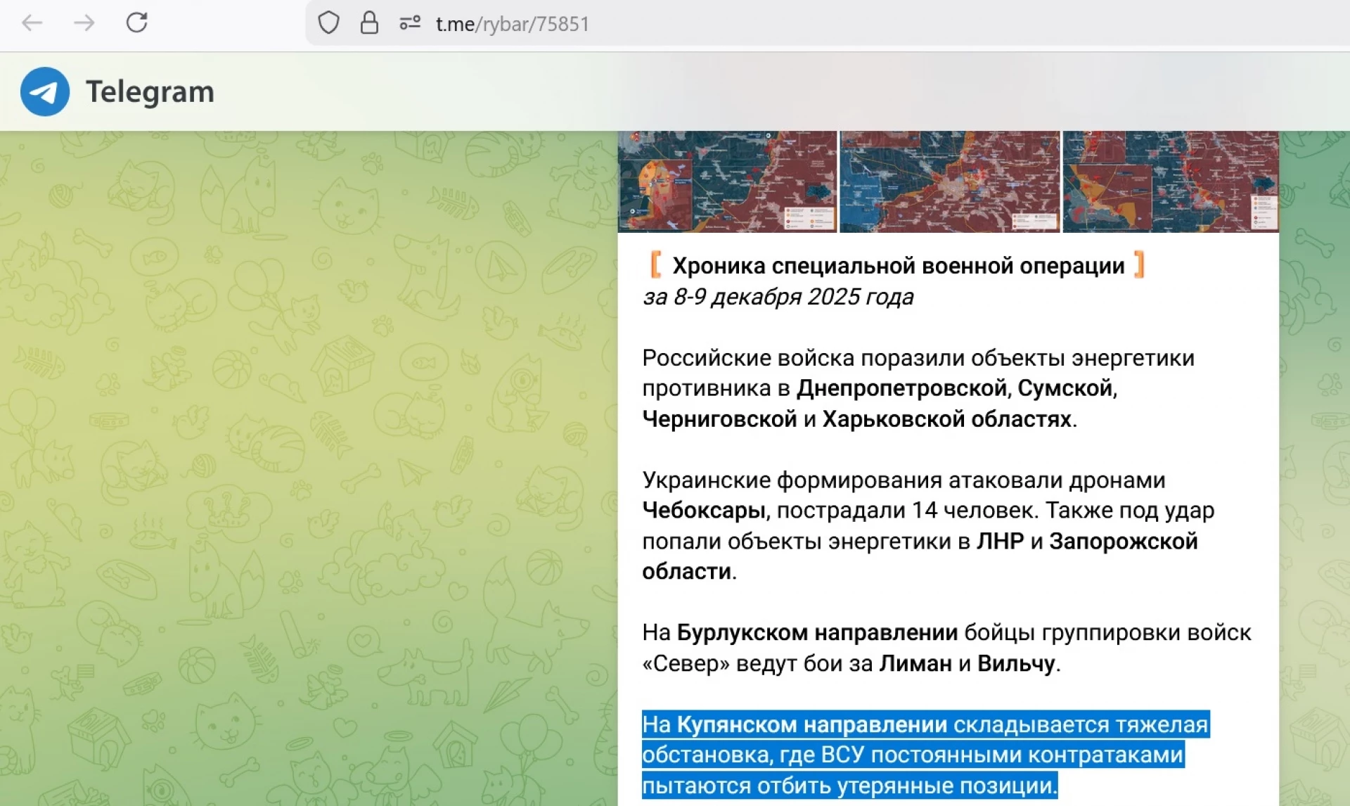Open the first map thumbnail
1350x806 pixels.
tap(727, 181)
